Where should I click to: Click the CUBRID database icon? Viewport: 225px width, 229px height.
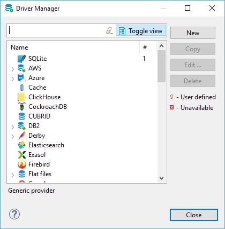click(x=21, y=116)
